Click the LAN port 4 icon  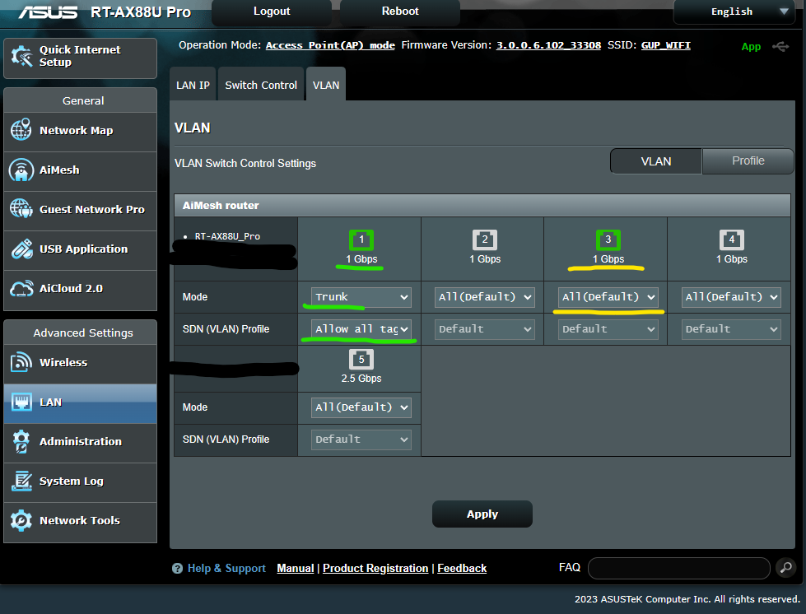pyautogui.click(x=731, y=240)
